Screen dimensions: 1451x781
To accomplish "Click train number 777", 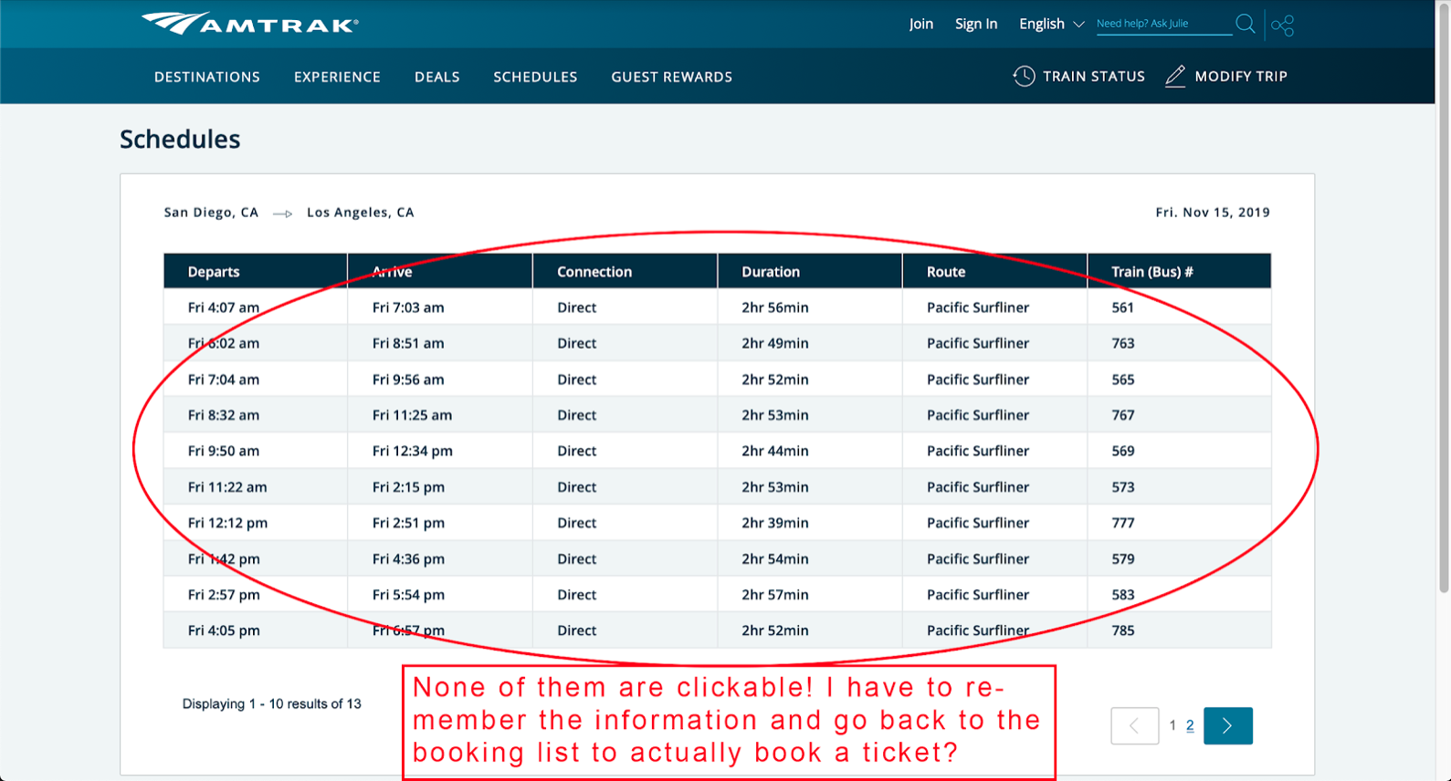I will click(1122, 523).
